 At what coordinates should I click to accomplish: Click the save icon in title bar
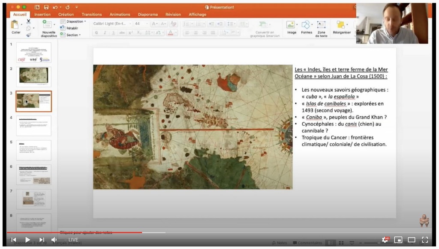click(x=46, y=7)
